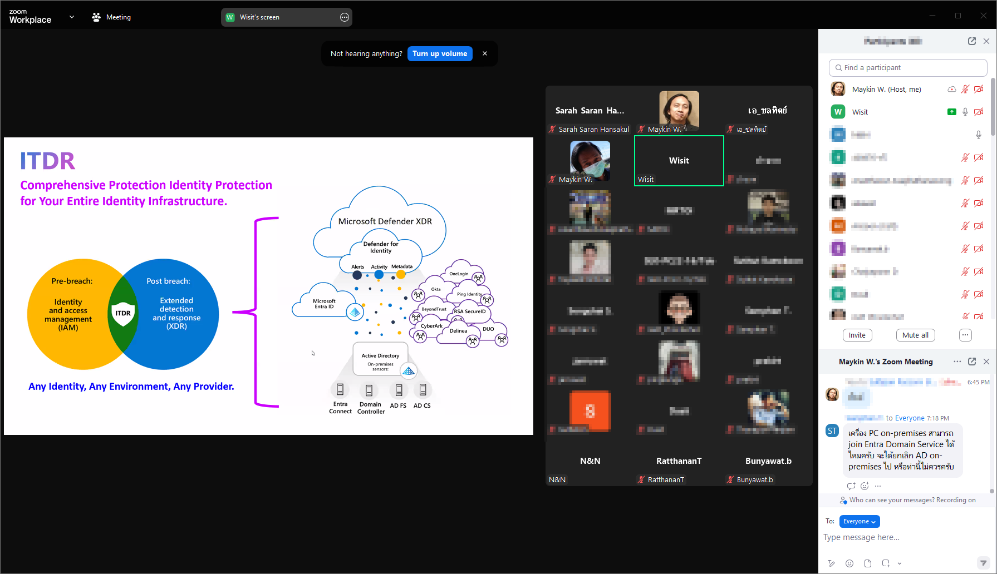
Task: Click Maykin W. avatar in participants list
Action: (x=838, y=89)
